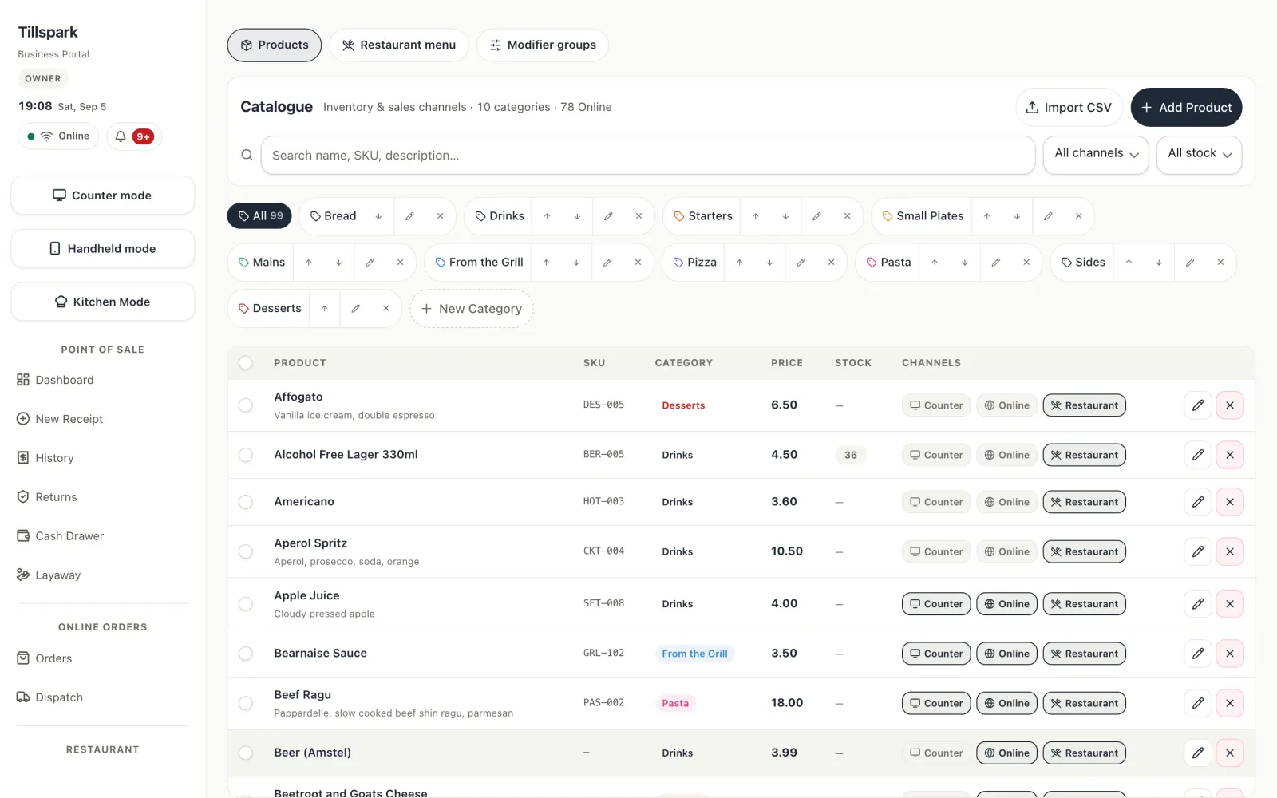
Task: Select the Apple Juice row checkbox
Action: [x=246, y=604]
